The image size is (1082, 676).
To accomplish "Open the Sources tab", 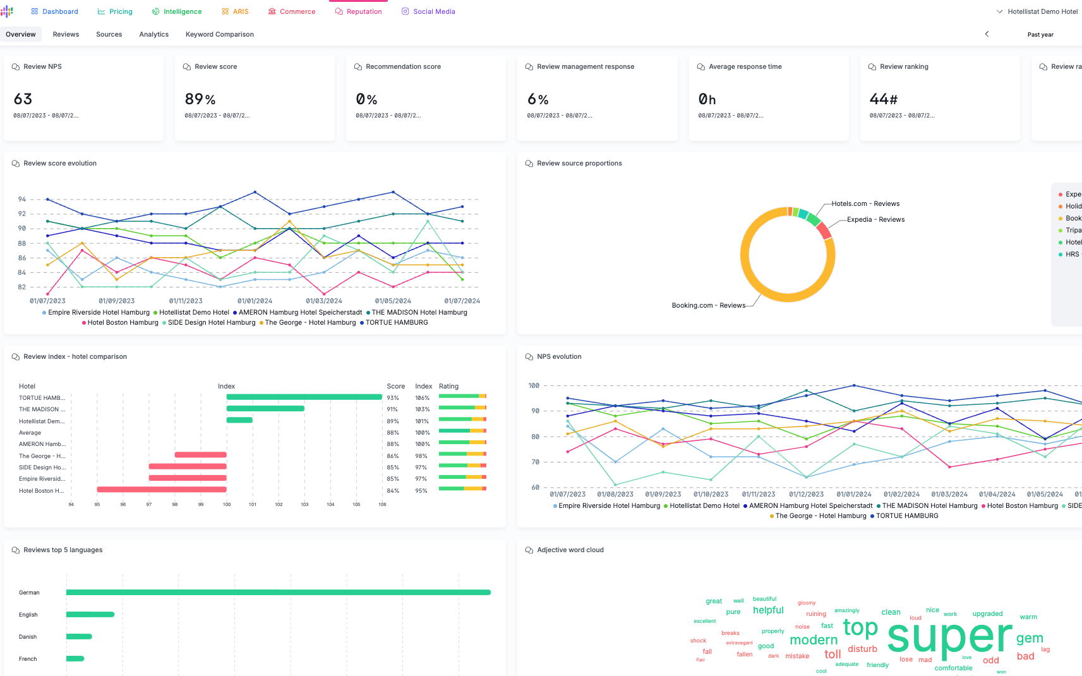I will click(109, 34).
